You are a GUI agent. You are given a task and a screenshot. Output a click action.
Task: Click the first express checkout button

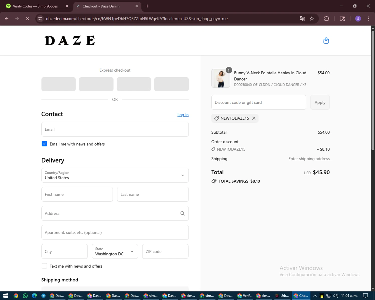click(x=58, y=84)
